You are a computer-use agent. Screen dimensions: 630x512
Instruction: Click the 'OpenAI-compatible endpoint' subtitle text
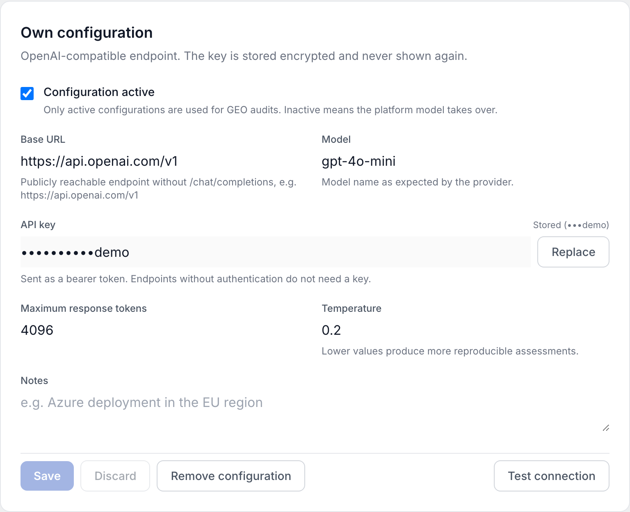click(x=244, y=56)
